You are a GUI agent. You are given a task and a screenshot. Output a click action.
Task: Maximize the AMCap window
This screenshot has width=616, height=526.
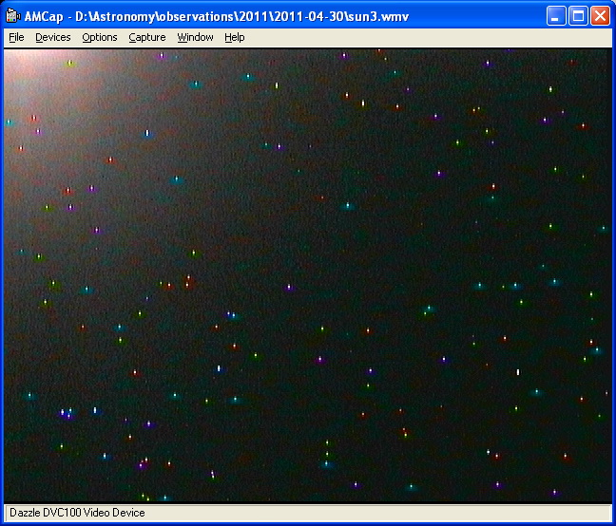[x=578, y=16]
